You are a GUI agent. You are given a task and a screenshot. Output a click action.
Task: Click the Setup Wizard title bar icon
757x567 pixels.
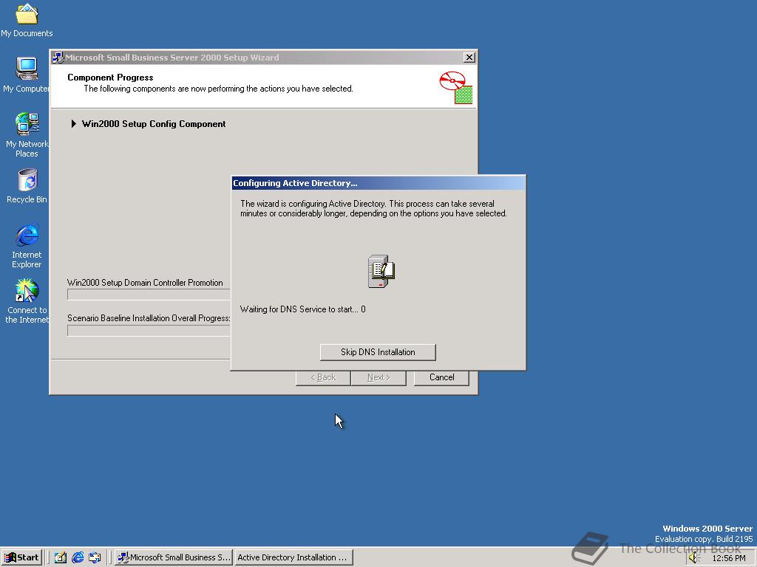[58, 58]
